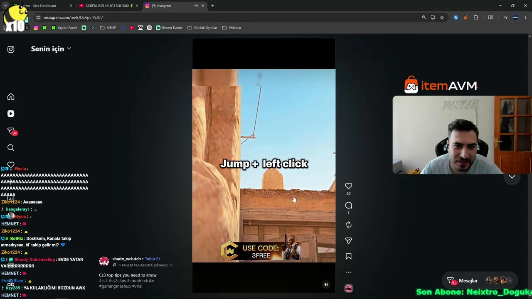Open the reel's more options dots
532x299 pixels.
(x=349, y=272)
